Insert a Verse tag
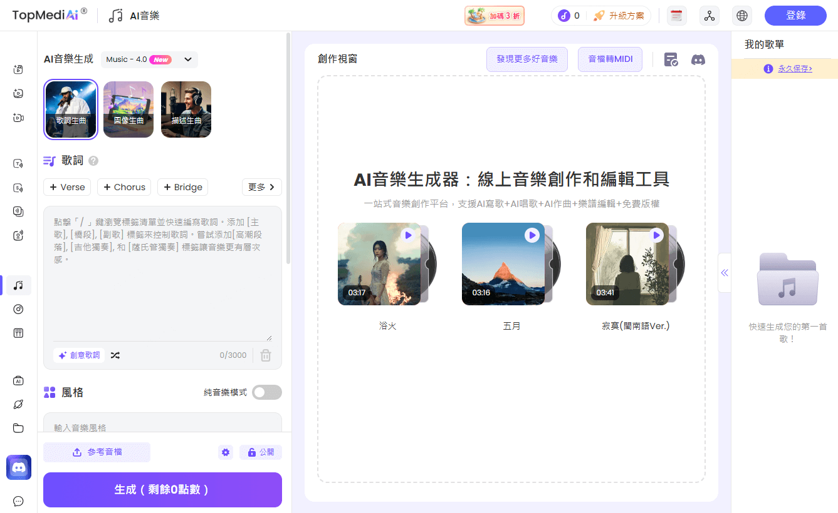The height and width of the screenshot is (513, 838). 67,187
